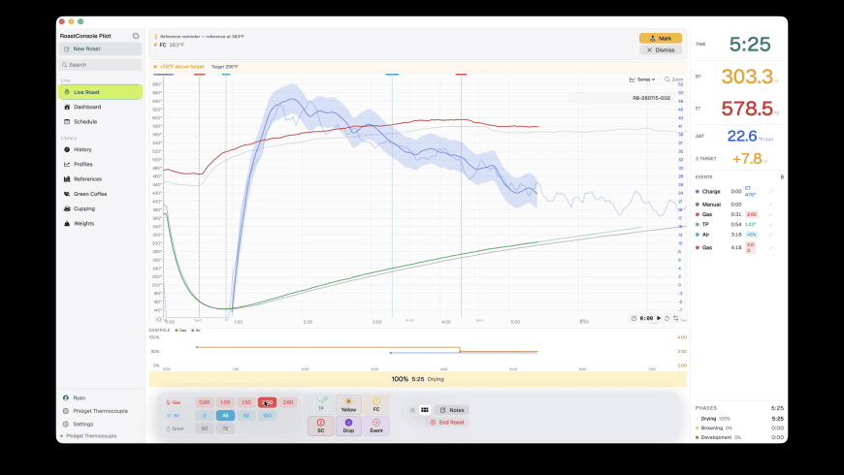Click the BT reading 303.3
This screenshot has height=475, width=844.
pyautogui.click(x=747, y=77)
